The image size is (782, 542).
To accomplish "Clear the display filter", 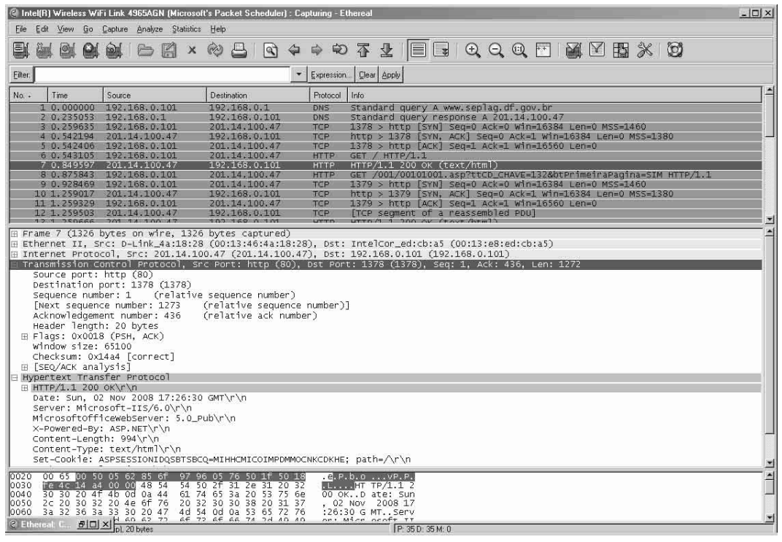I will (367, 75).
